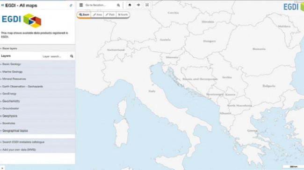Screen dimensions: 304x170
Task: Select the Path measure tool
Action: 110,15
